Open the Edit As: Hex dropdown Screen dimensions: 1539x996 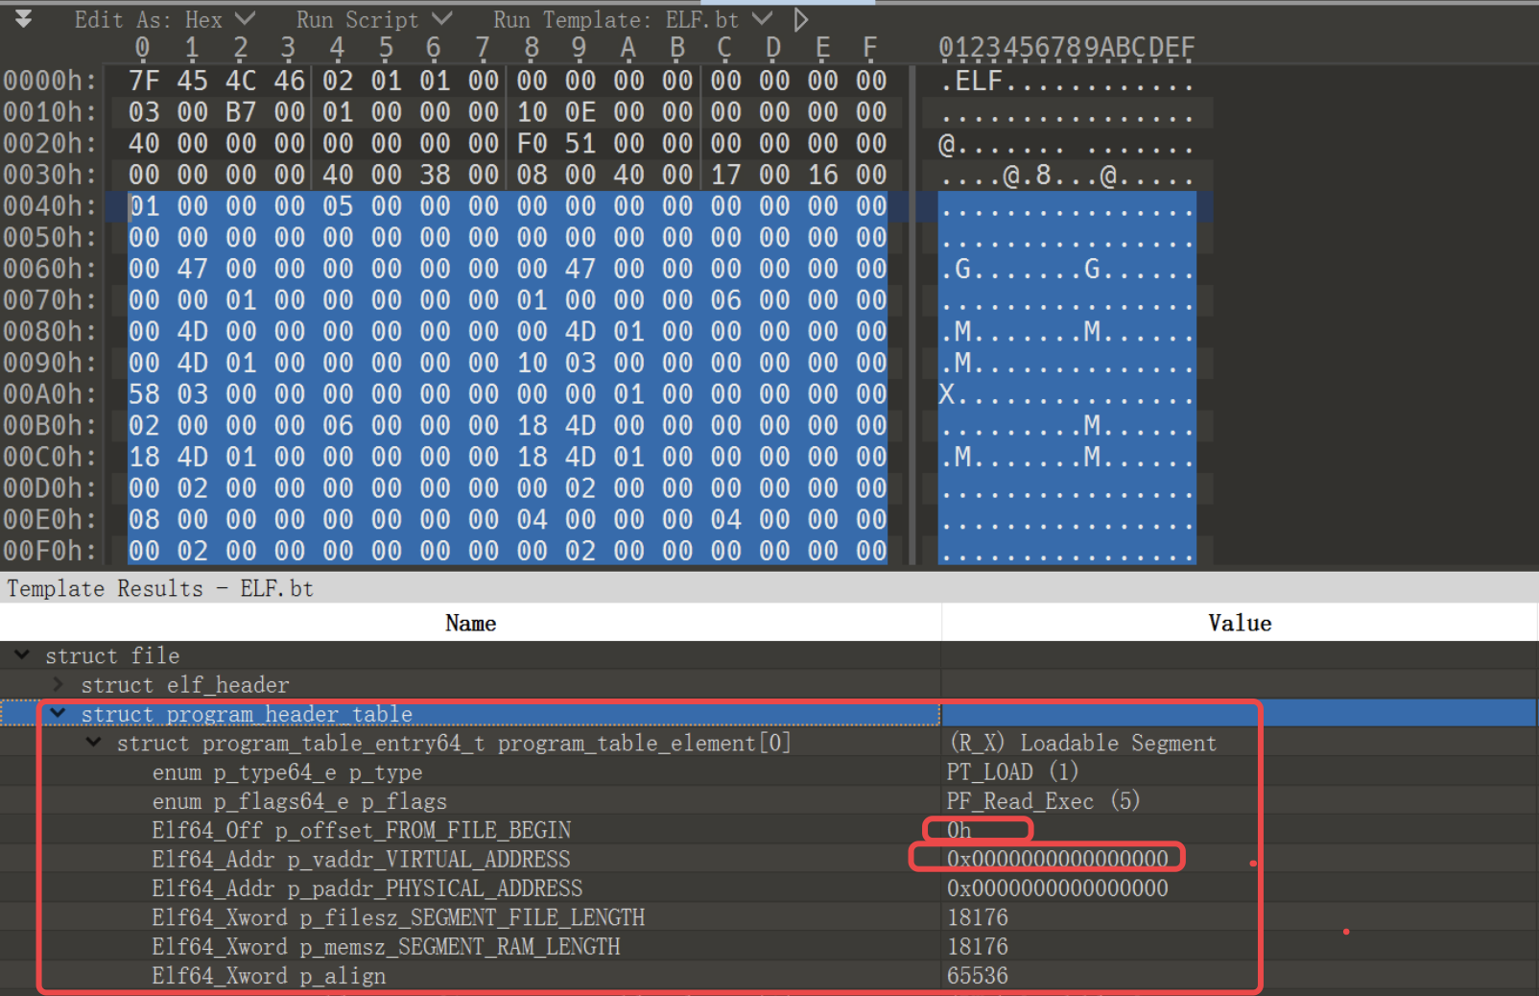[164, 19]
